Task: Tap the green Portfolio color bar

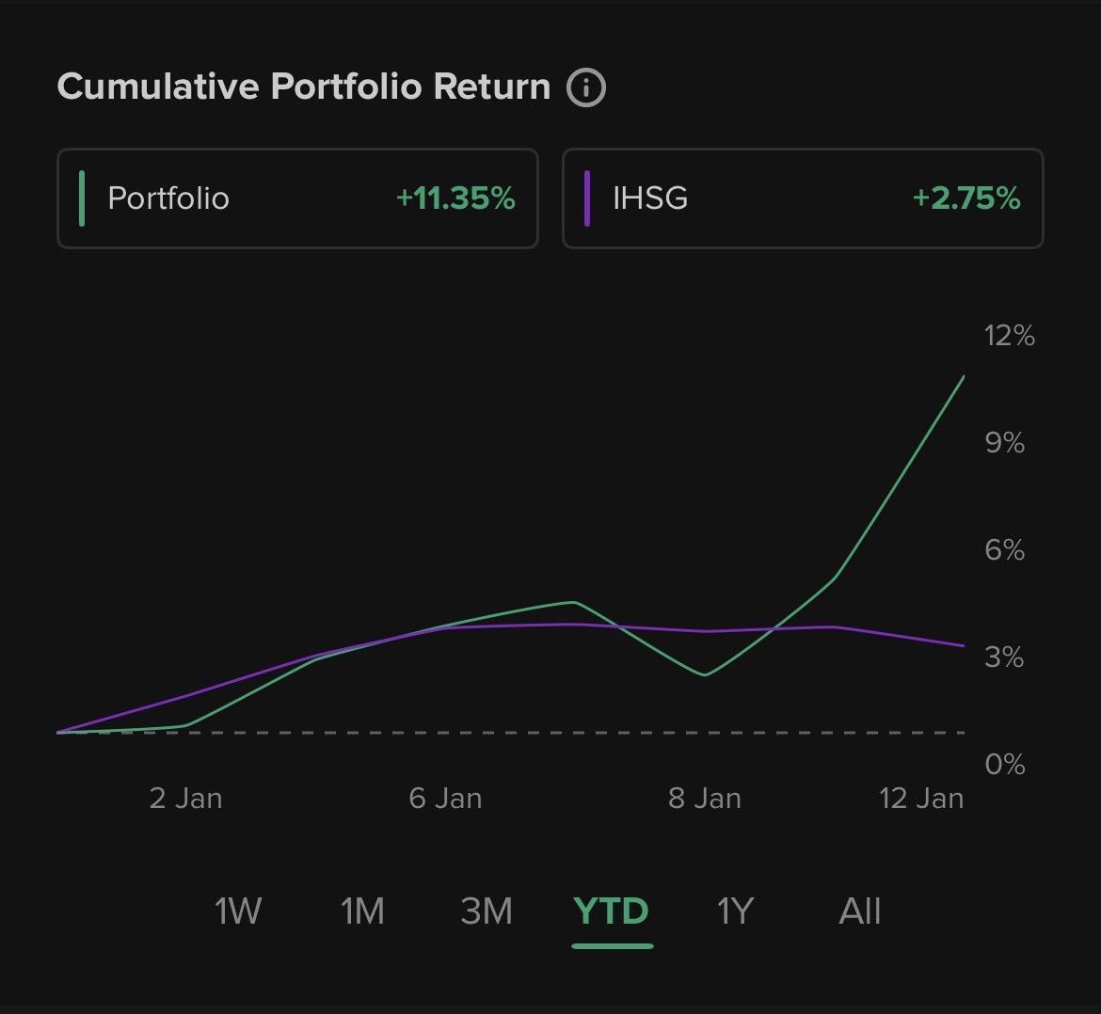Action: click(83, 198)
